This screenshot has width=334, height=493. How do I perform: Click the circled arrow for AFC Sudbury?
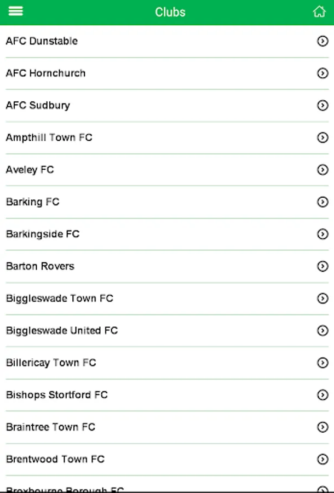click(x=323, y=106)
